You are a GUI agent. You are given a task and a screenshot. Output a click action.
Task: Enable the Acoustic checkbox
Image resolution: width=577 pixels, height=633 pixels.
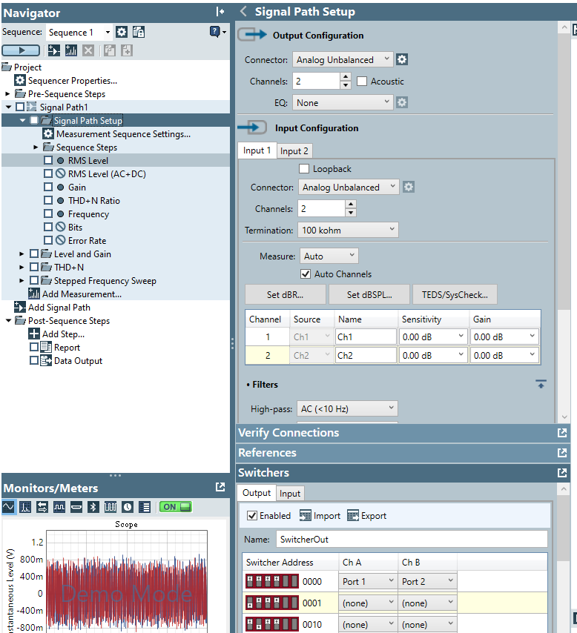pyautogui.click(x=362, y=81)
